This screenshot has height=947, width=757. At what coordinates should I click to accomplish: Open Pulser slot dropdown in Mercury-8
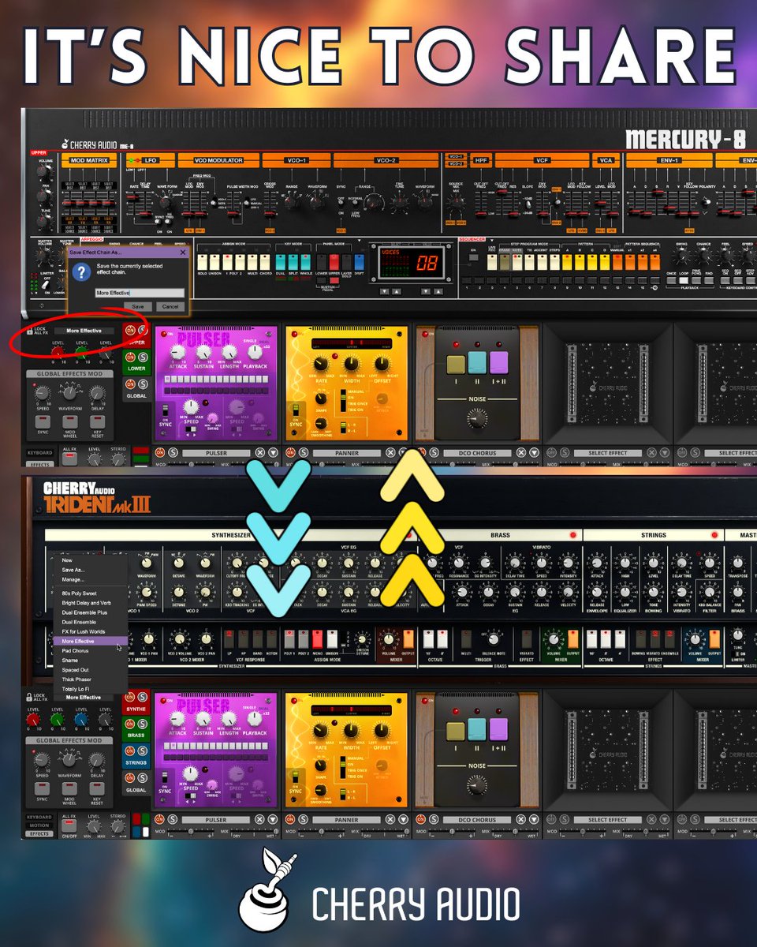tap(274, 452)
